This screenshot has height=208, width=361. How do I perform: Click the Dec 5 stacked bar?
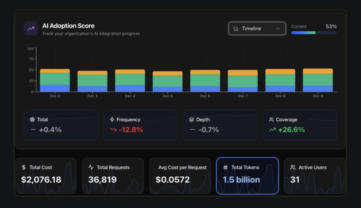click(x=167, y=81)
